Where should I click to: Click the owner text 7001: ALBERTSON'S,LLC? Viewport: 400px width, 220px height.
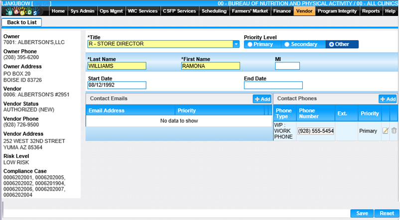point(34,42)
